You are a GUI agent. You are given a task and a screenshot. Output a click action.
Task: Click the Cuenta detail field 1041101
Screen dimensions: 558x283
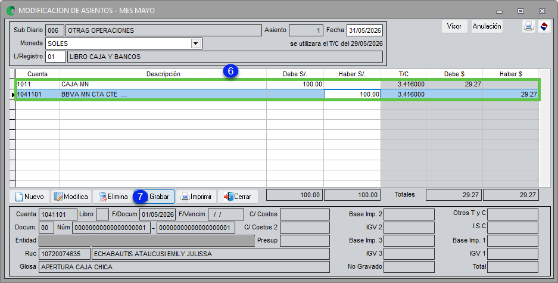58,214
